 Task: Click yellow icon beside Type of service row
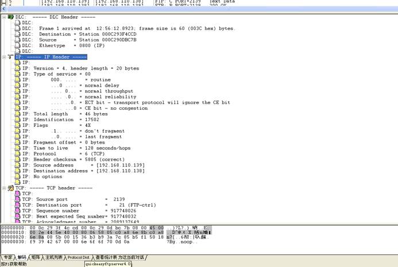[17, 74]
